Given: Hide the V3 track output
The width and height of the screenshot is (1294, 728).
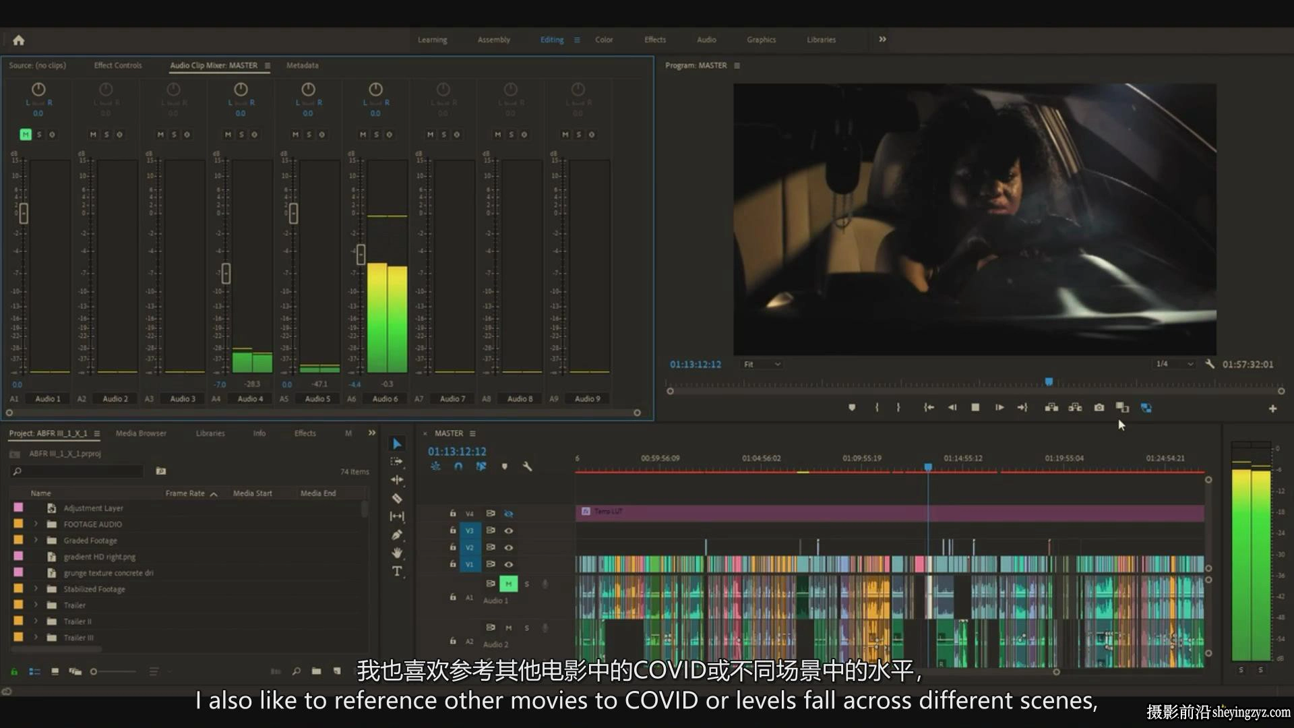Looking at the screenshot, I should [509, 530].
